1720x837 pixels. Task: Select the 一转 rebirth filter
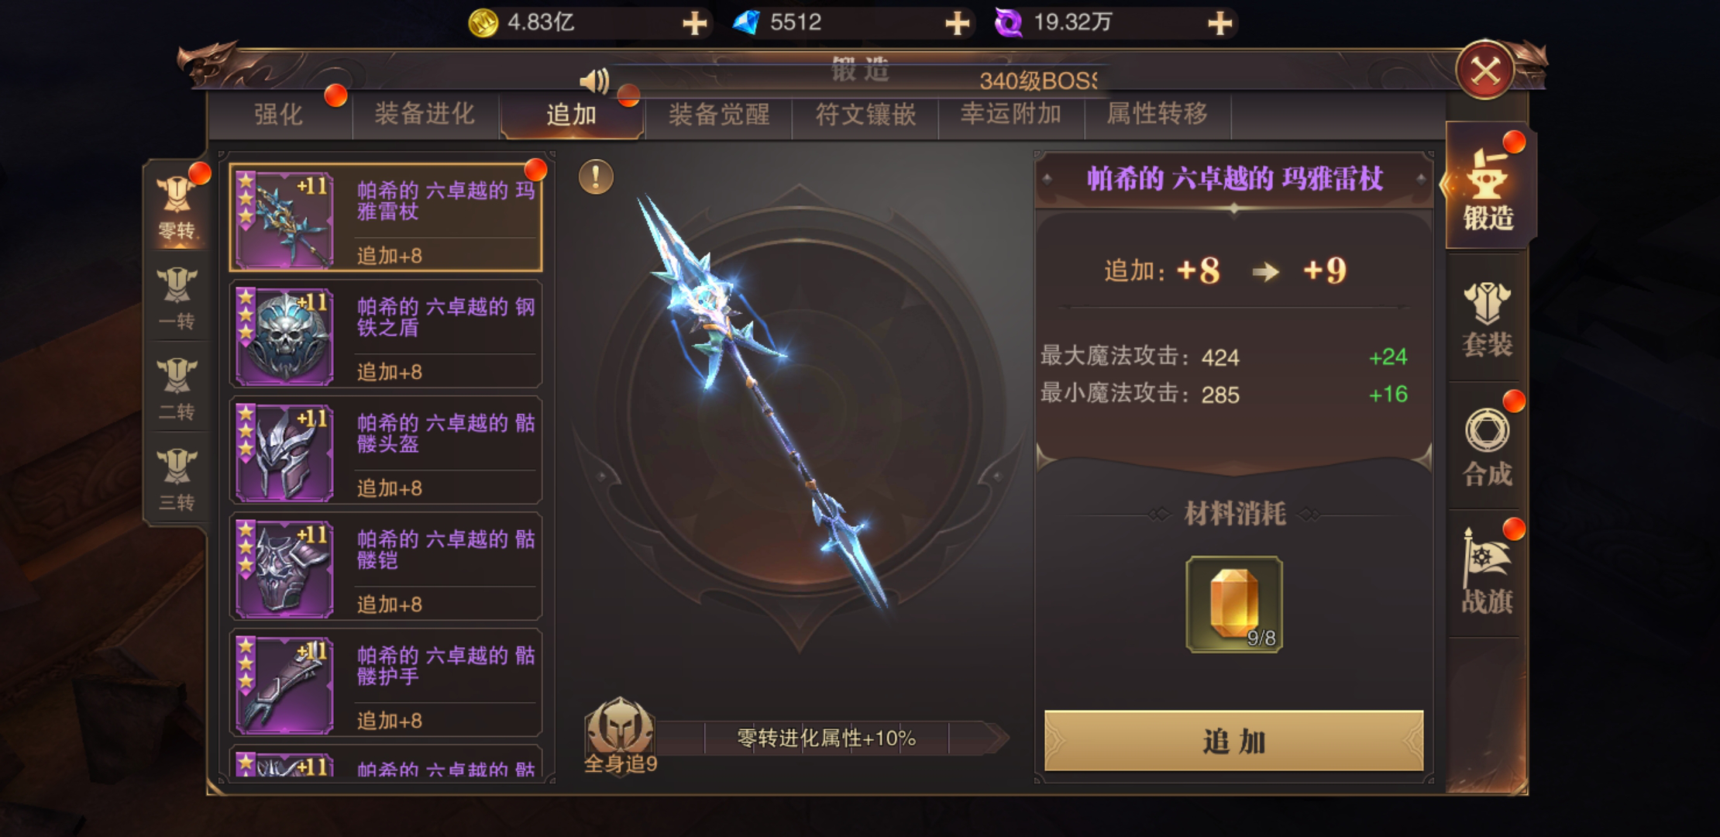point(177,298)
